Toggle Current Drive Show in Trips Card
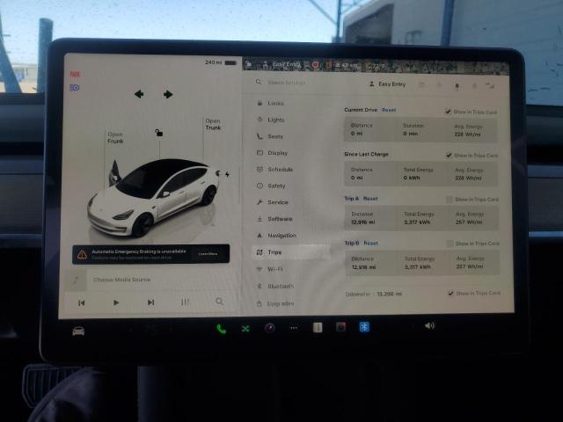563x422 pixels. 448,112
